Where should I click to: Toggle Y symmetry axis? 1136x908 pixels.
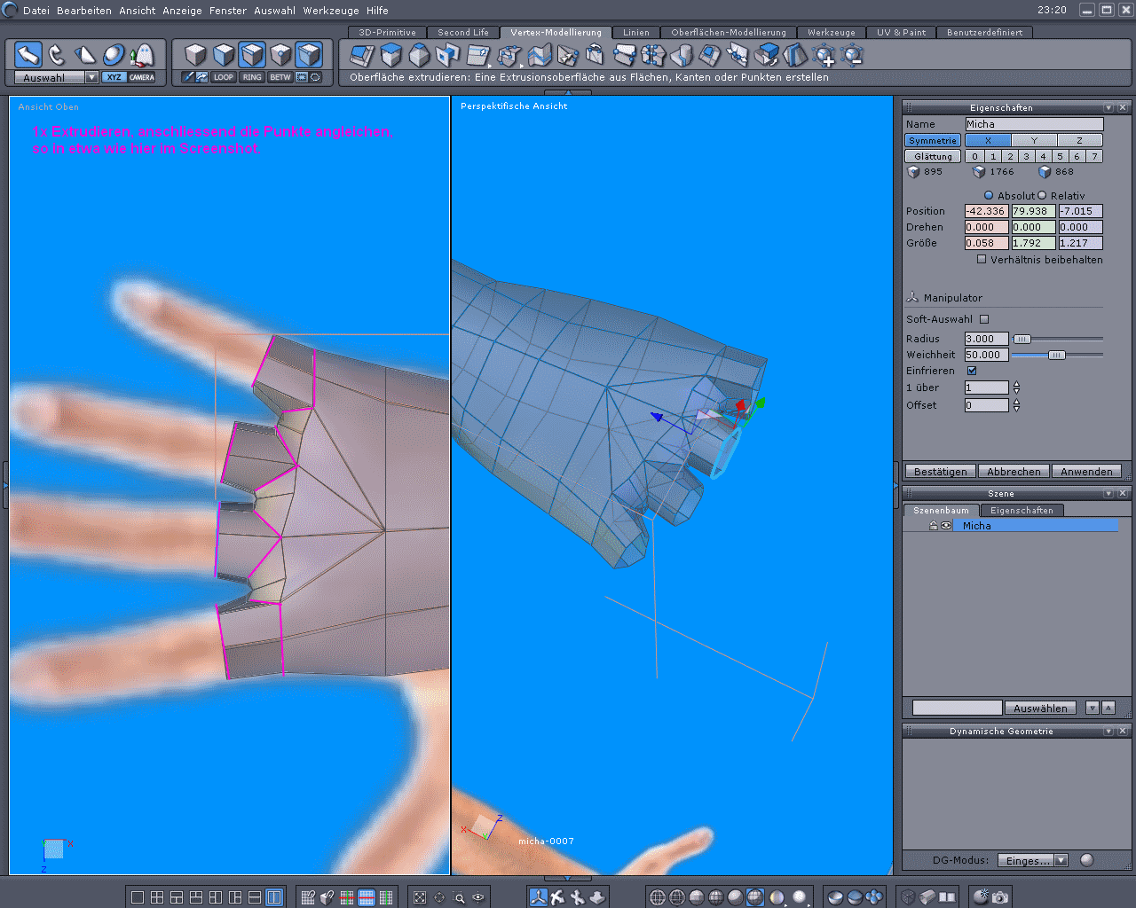click(1034, 140)
